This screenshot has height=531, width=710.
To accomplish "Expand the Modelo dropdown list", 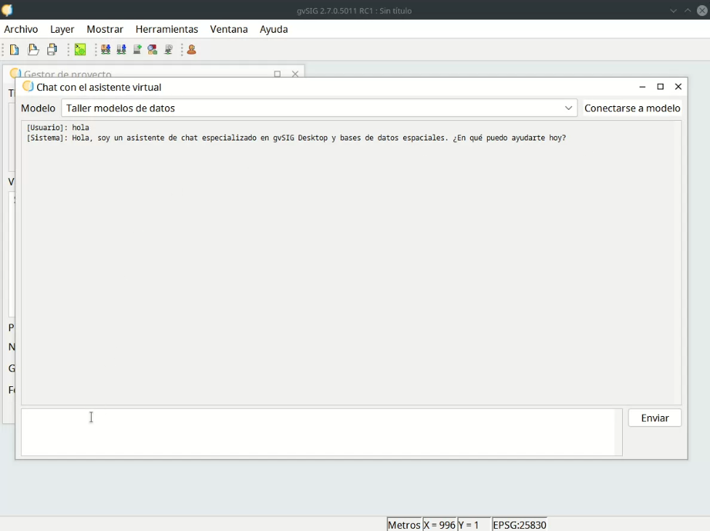I will coord(568,108).
